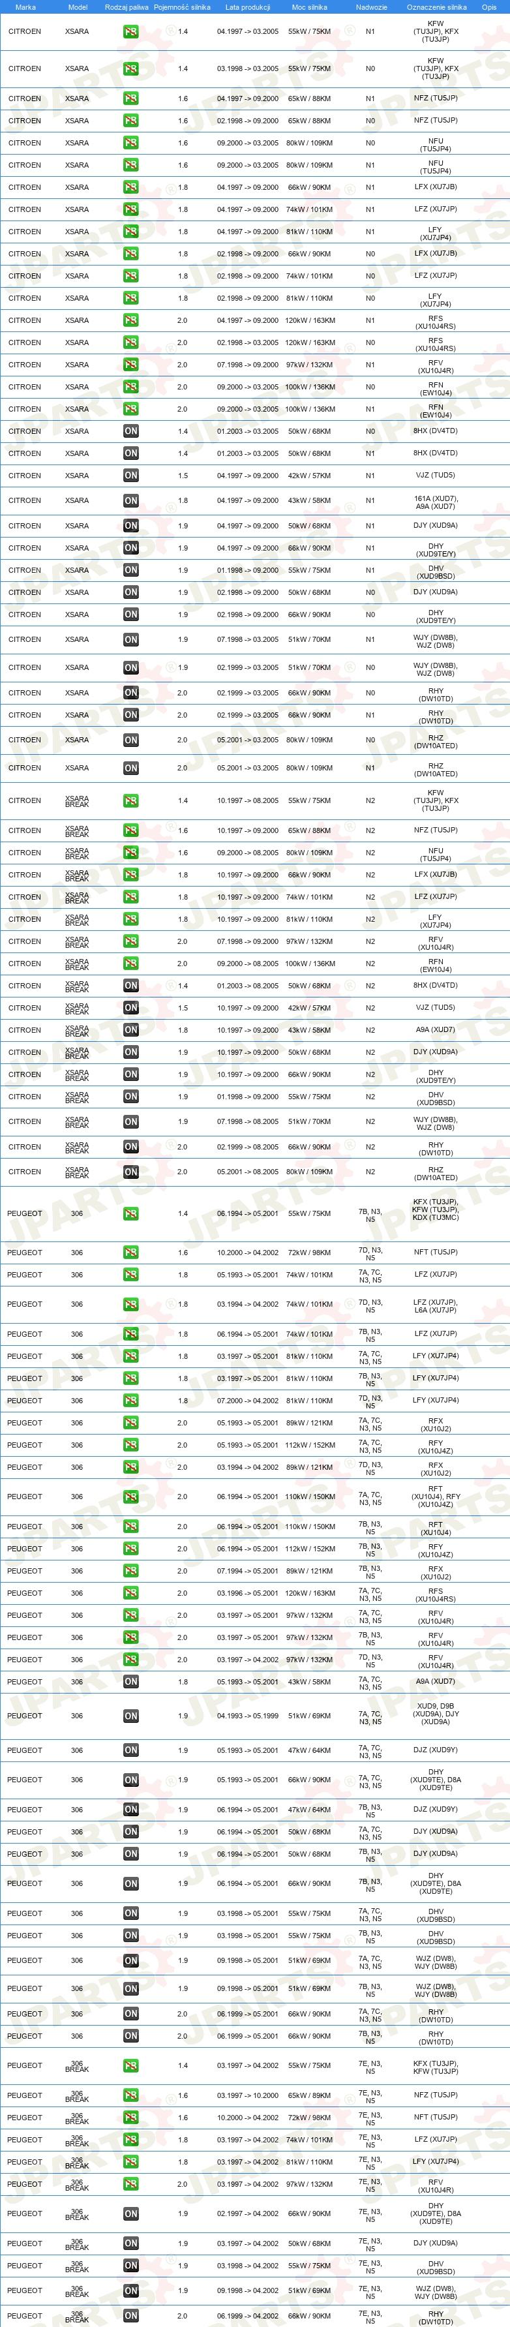Select petrol icon for Xsara 2.0 RFV N1
Image resolution: width=510 pixels, height=2327 pixels.
pyautogui.click(x=131, y=365)
